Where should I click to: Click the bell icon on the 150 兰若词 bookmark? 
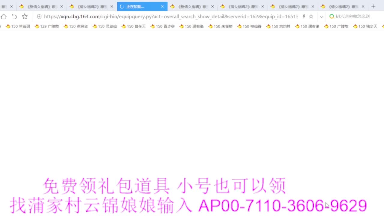tap(8, 26)
